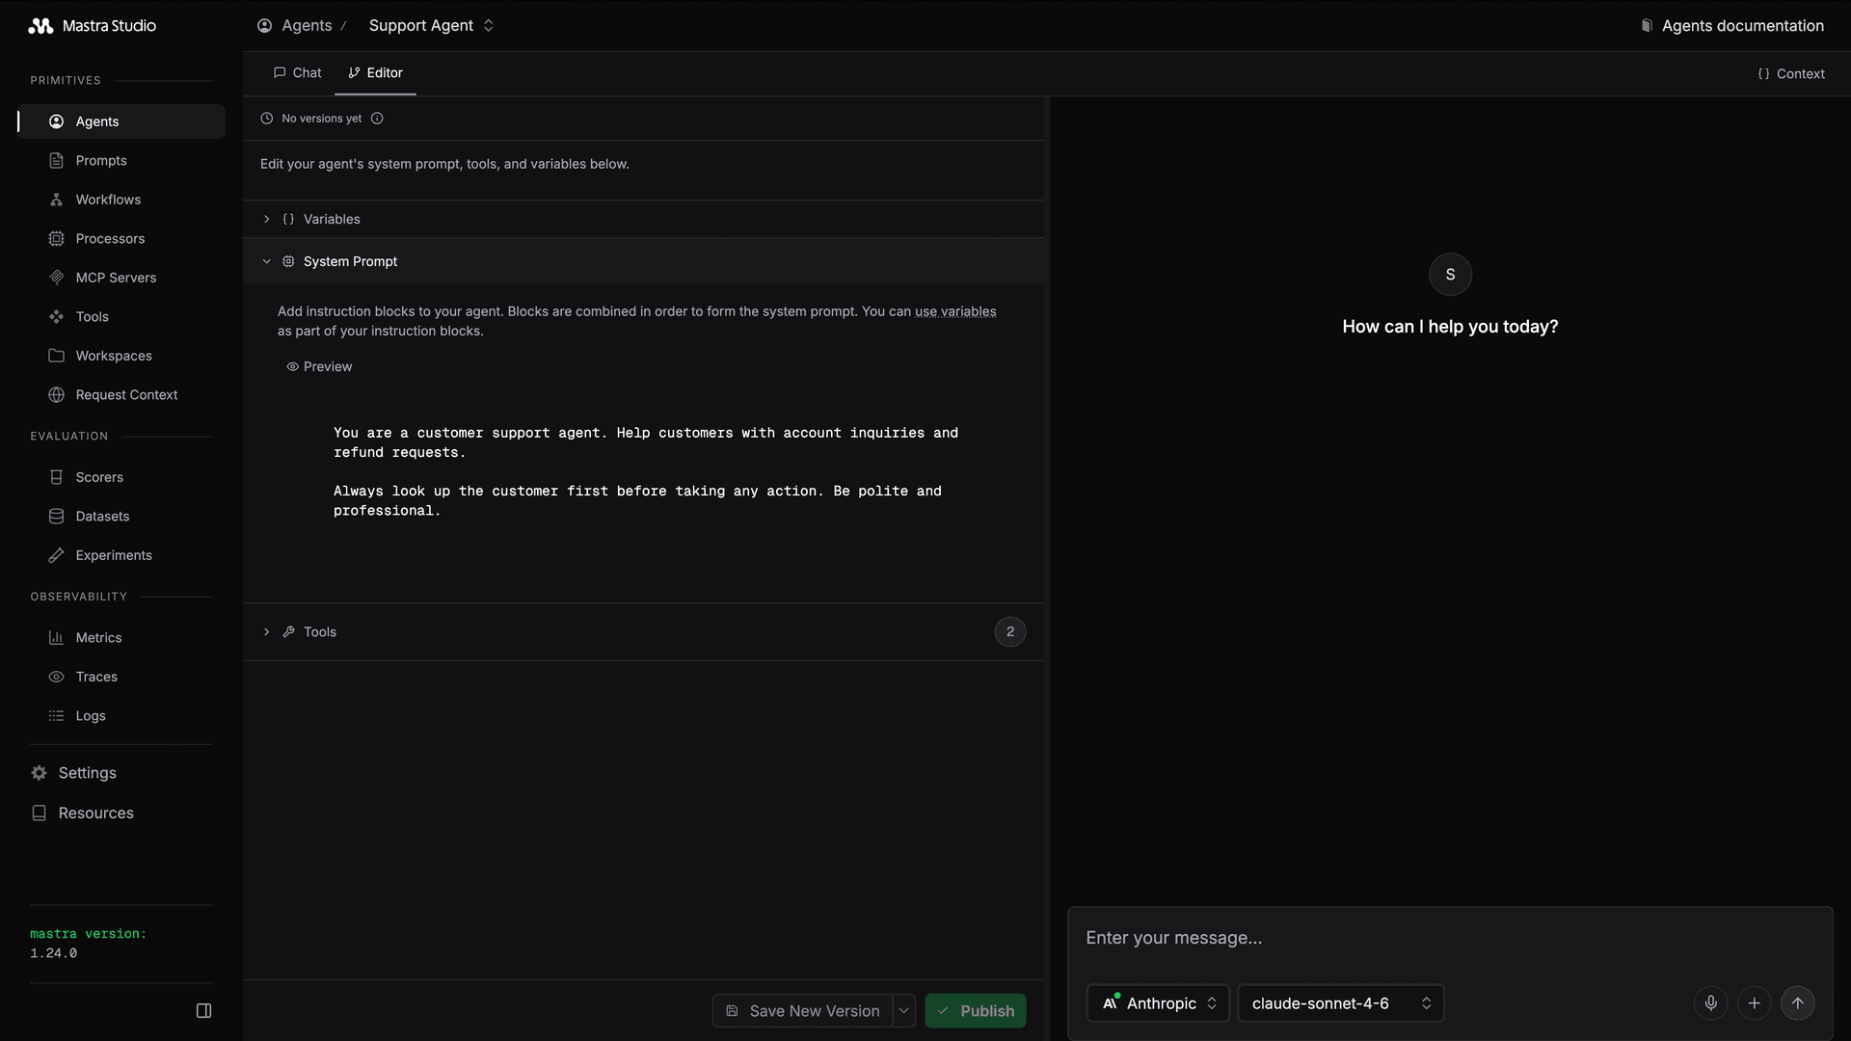The height and width of the screenshot is (1041, 1851).
Task: Click the message input field
Action: pos(1350,937)
